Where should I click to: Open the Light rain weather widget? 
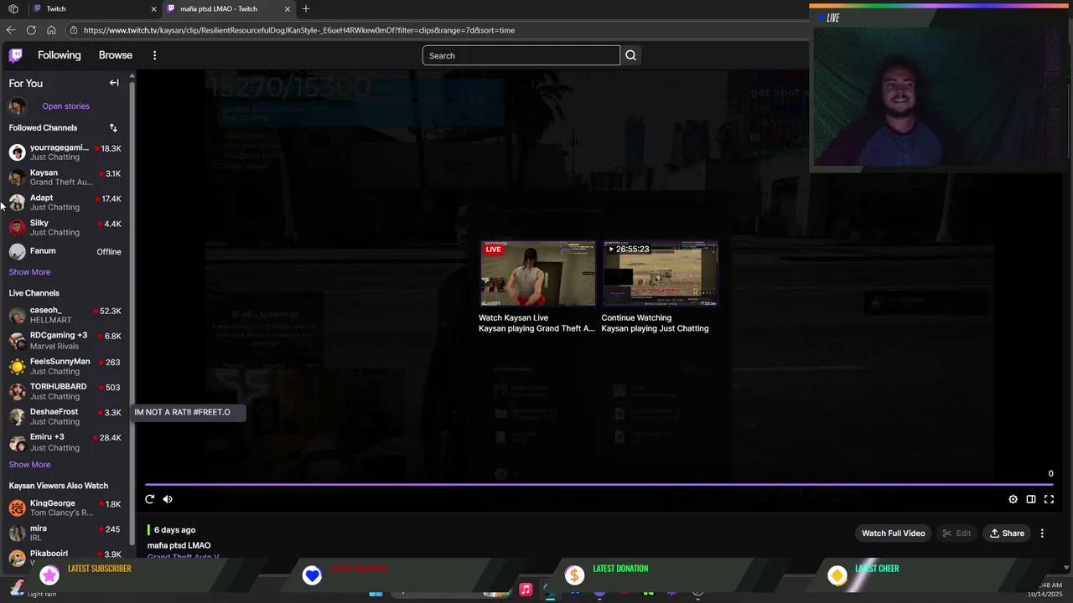(x=32, y=590)
